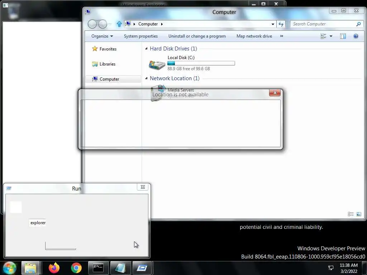Maximize the Computer window
367x275 pixels.
[x=344, y=10]
